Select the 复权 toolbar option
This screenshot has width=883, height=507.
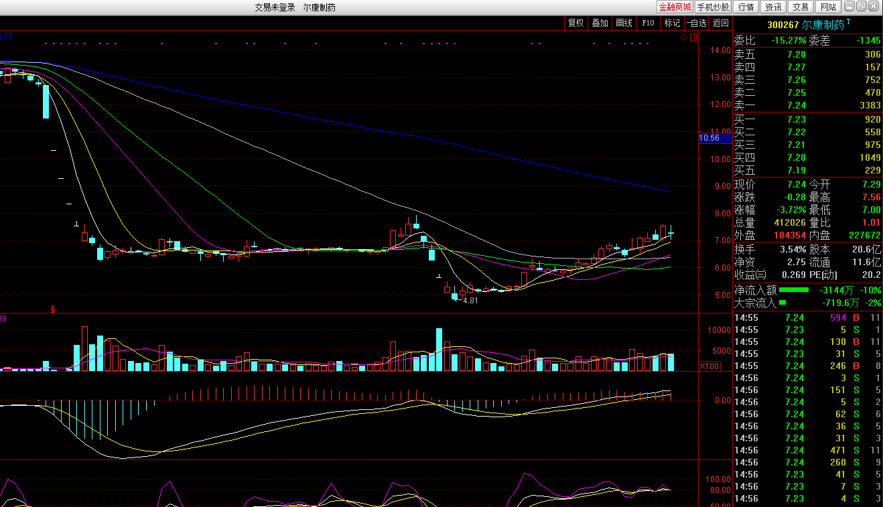[575, 23]
